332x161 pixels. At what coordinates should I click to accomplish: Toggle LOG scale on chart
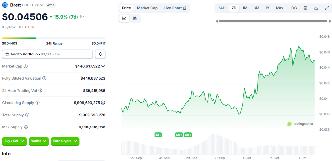coord(293,8)
